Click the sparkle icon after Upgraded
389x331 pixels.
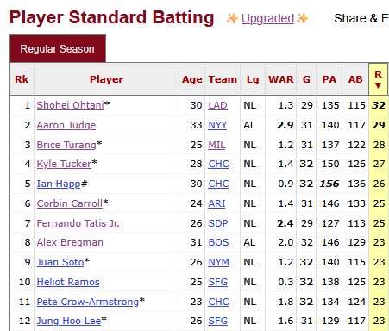pos(302,18)
